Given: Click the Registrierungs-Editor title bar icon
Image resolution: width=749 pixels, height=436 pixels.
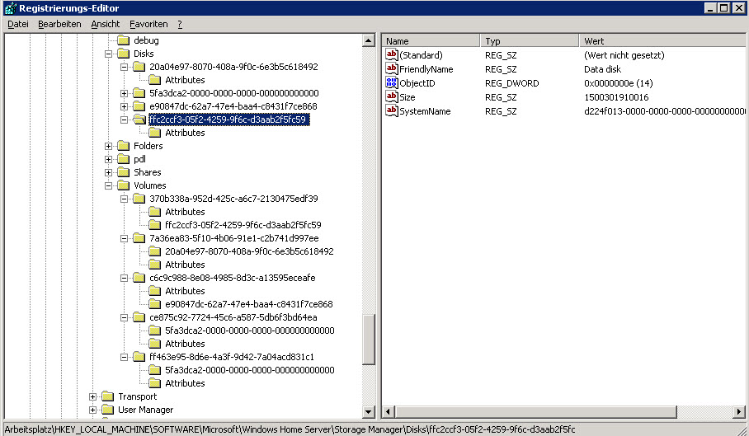Looking at the screenshot, I should click(x=10, y=8).
